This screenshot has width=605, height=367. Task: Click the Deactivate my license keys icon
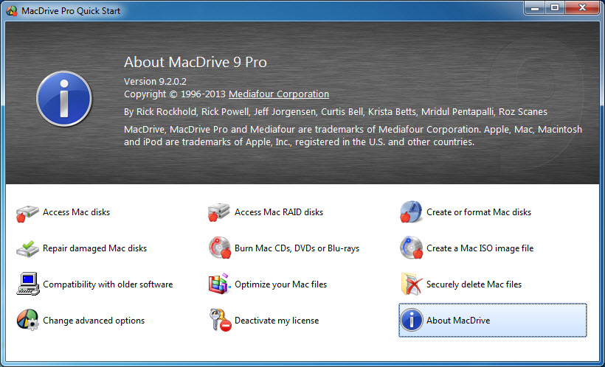click(221, 320)
